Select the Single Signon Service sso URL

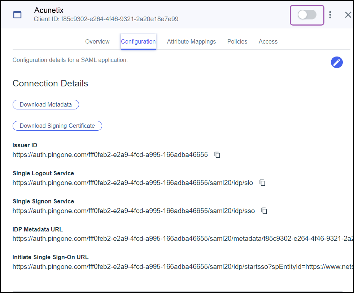[134, 211]
